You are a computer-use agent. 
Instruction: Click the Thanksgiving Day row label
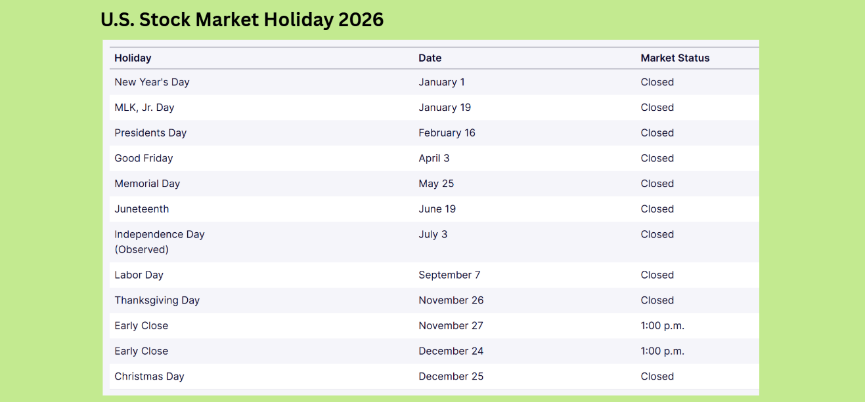pyautogui.click(x=157, y=300)
